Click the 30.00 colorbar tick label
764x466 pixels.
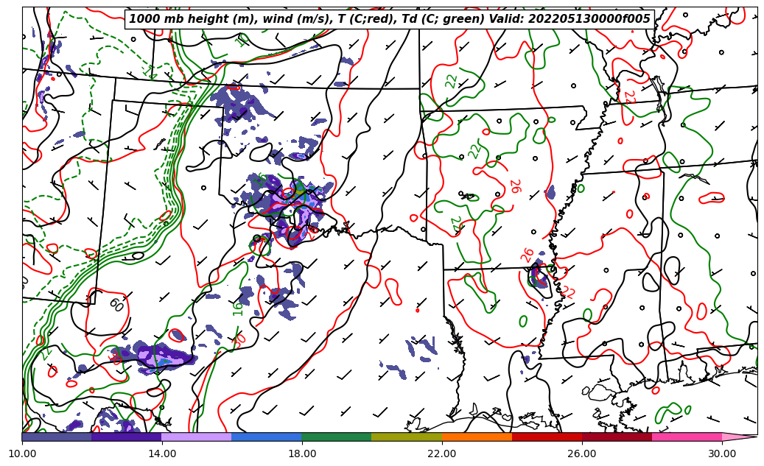pos(722,453)
